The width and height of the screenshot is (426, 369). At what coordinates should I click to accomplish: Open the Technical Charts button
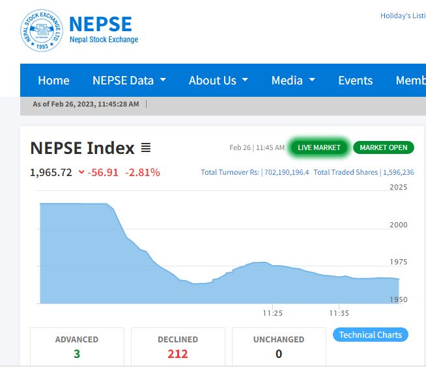370,335
